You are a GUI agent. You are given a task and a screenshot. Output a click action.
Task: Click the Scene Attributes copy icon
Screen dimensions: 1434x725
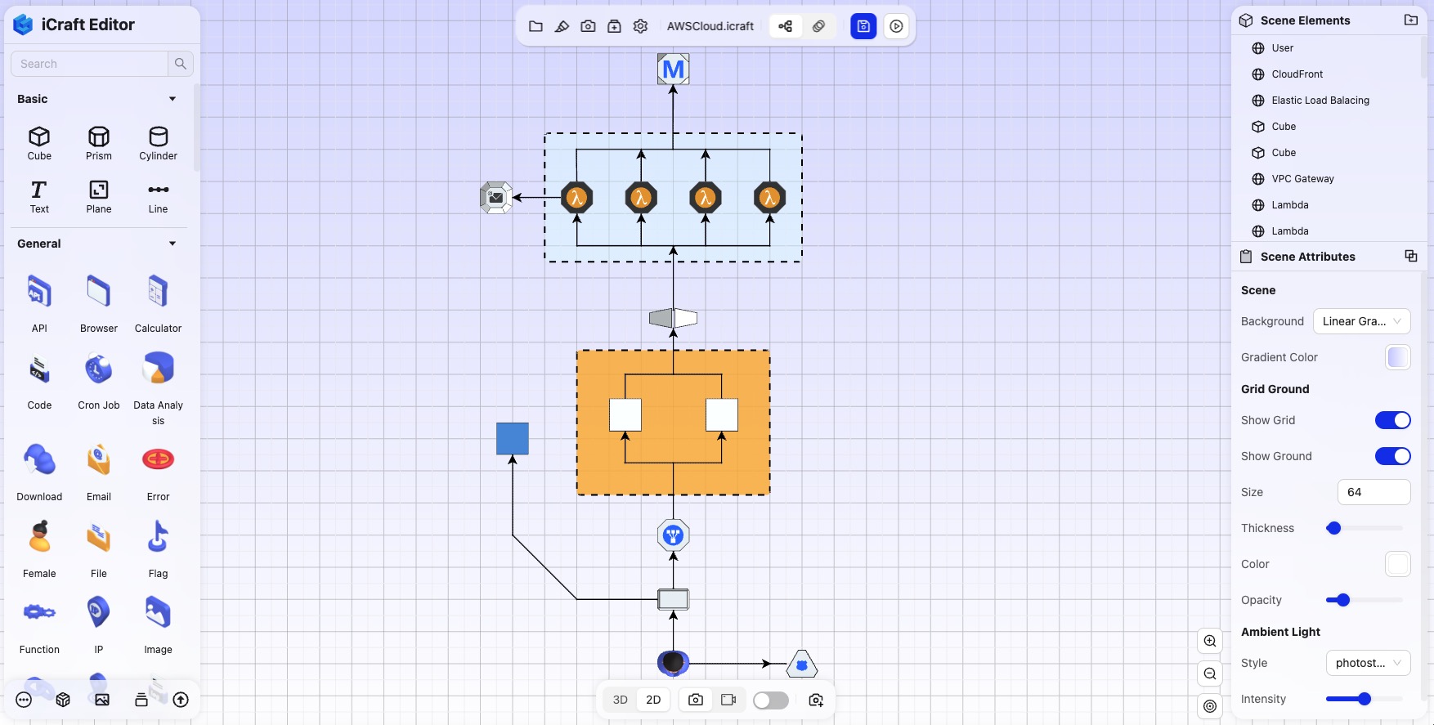coord(1411,256)
